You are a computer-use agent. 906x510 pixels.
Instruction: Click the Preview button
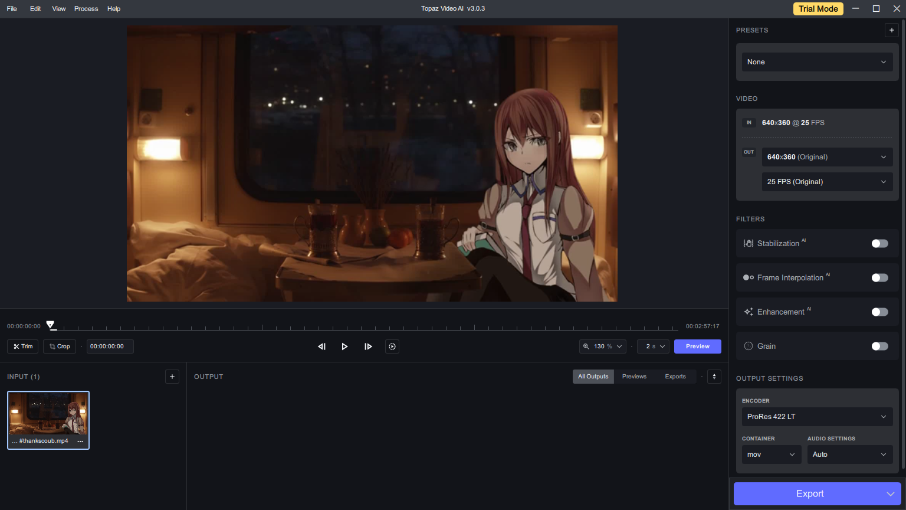(697, 346)
